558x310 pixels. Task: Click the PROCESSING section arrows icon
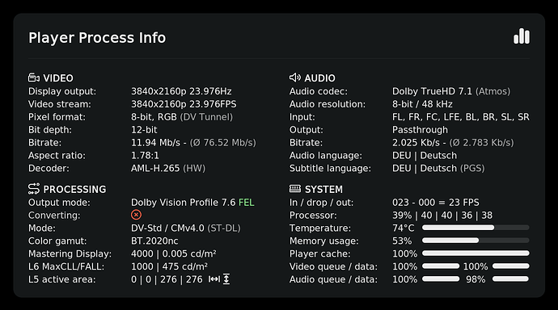pos(34,189)
